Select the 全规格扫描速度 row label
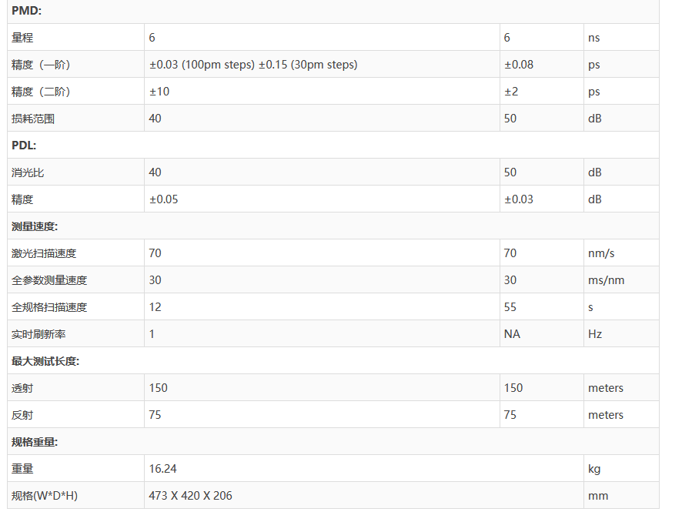This screenshot has height=522, width=682. click(49, 307)
